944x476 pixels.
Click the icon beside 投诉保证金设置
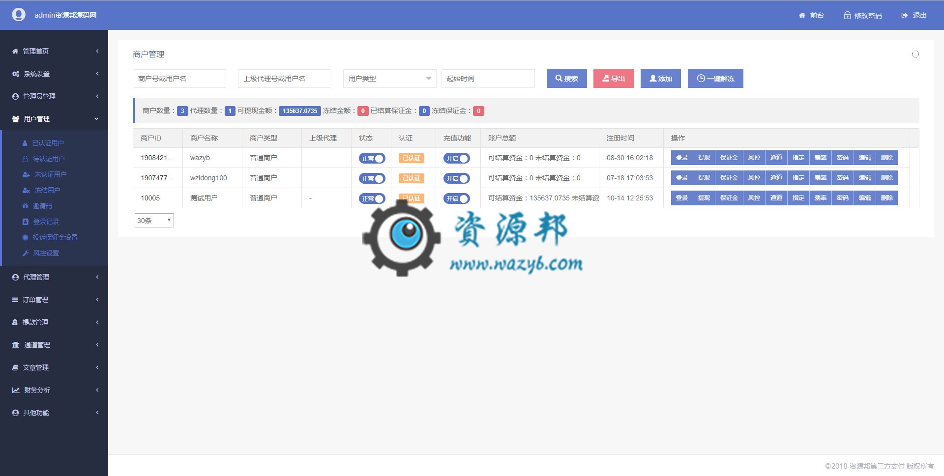[x=25, y=237]
